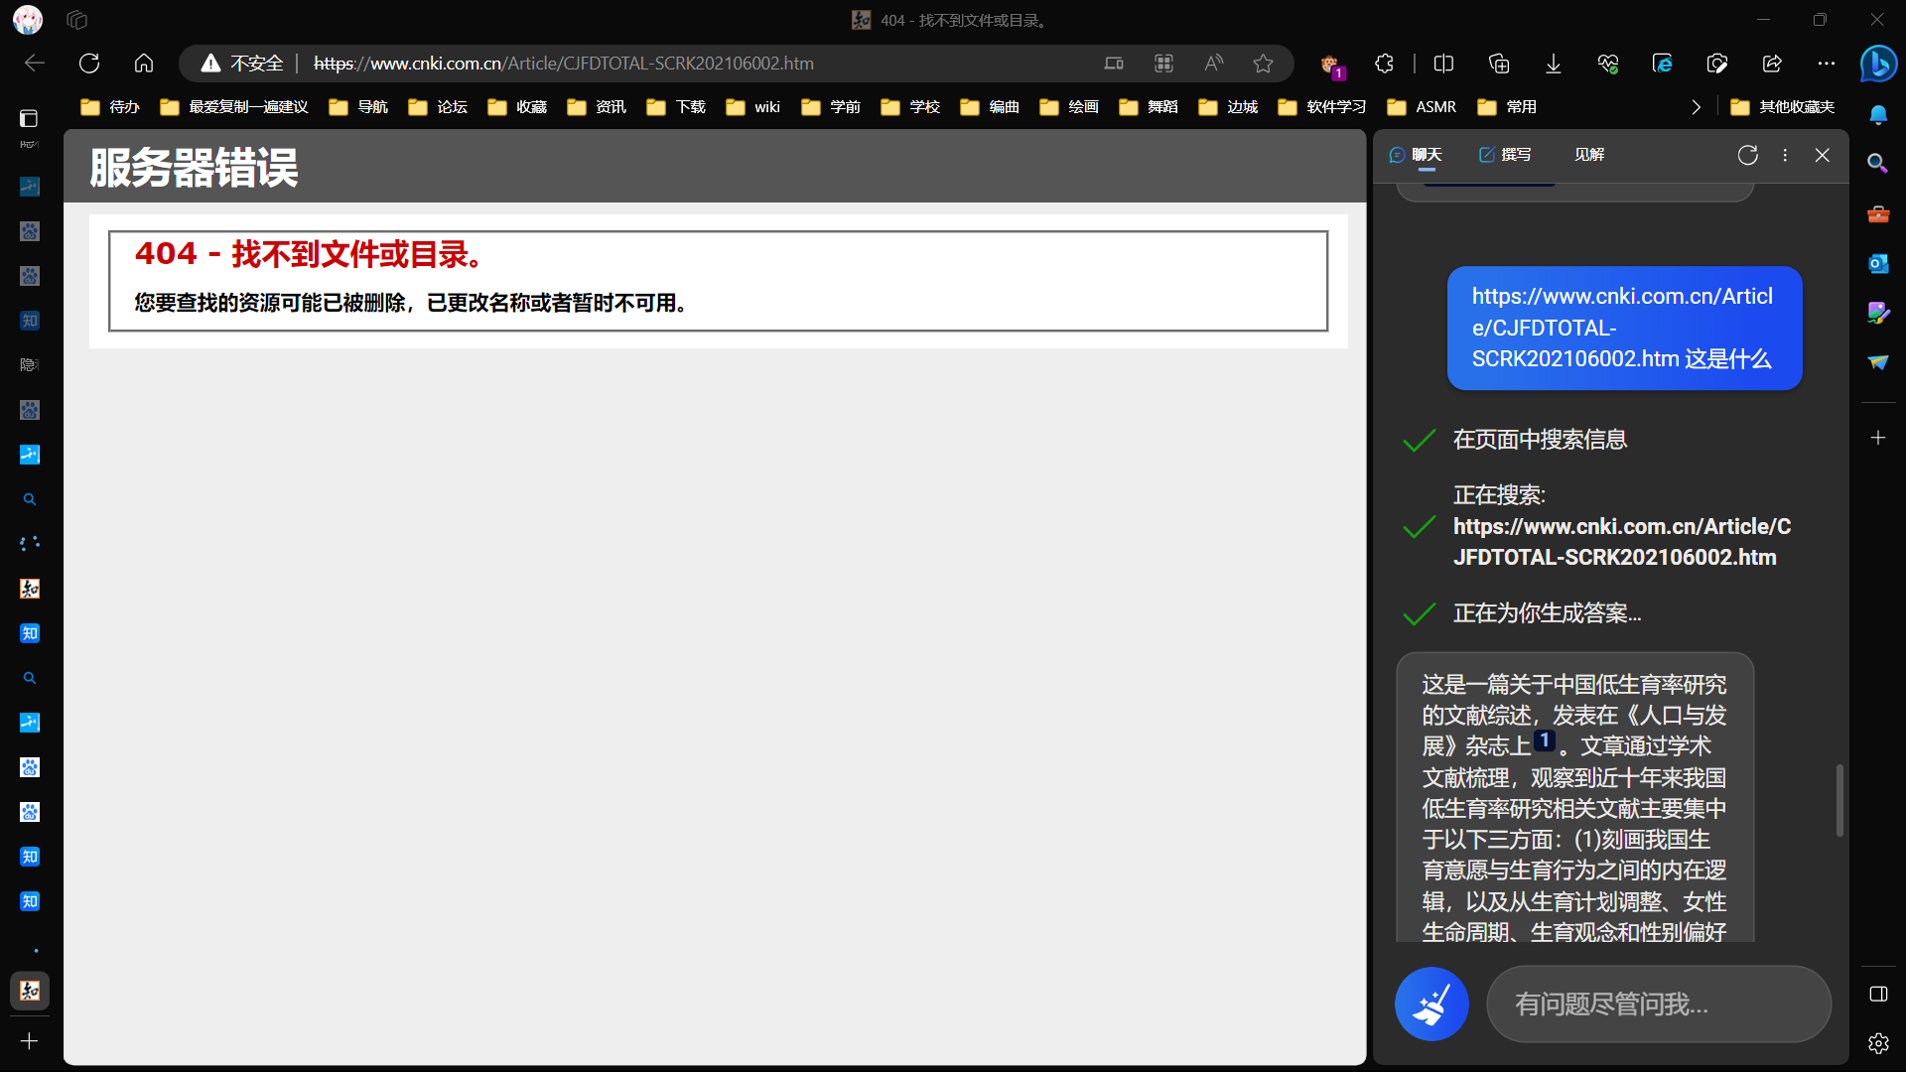
Task: Toggle the sidebar visibility button at bottom right
Action: pyautogui.click(x=1878, y=994)
